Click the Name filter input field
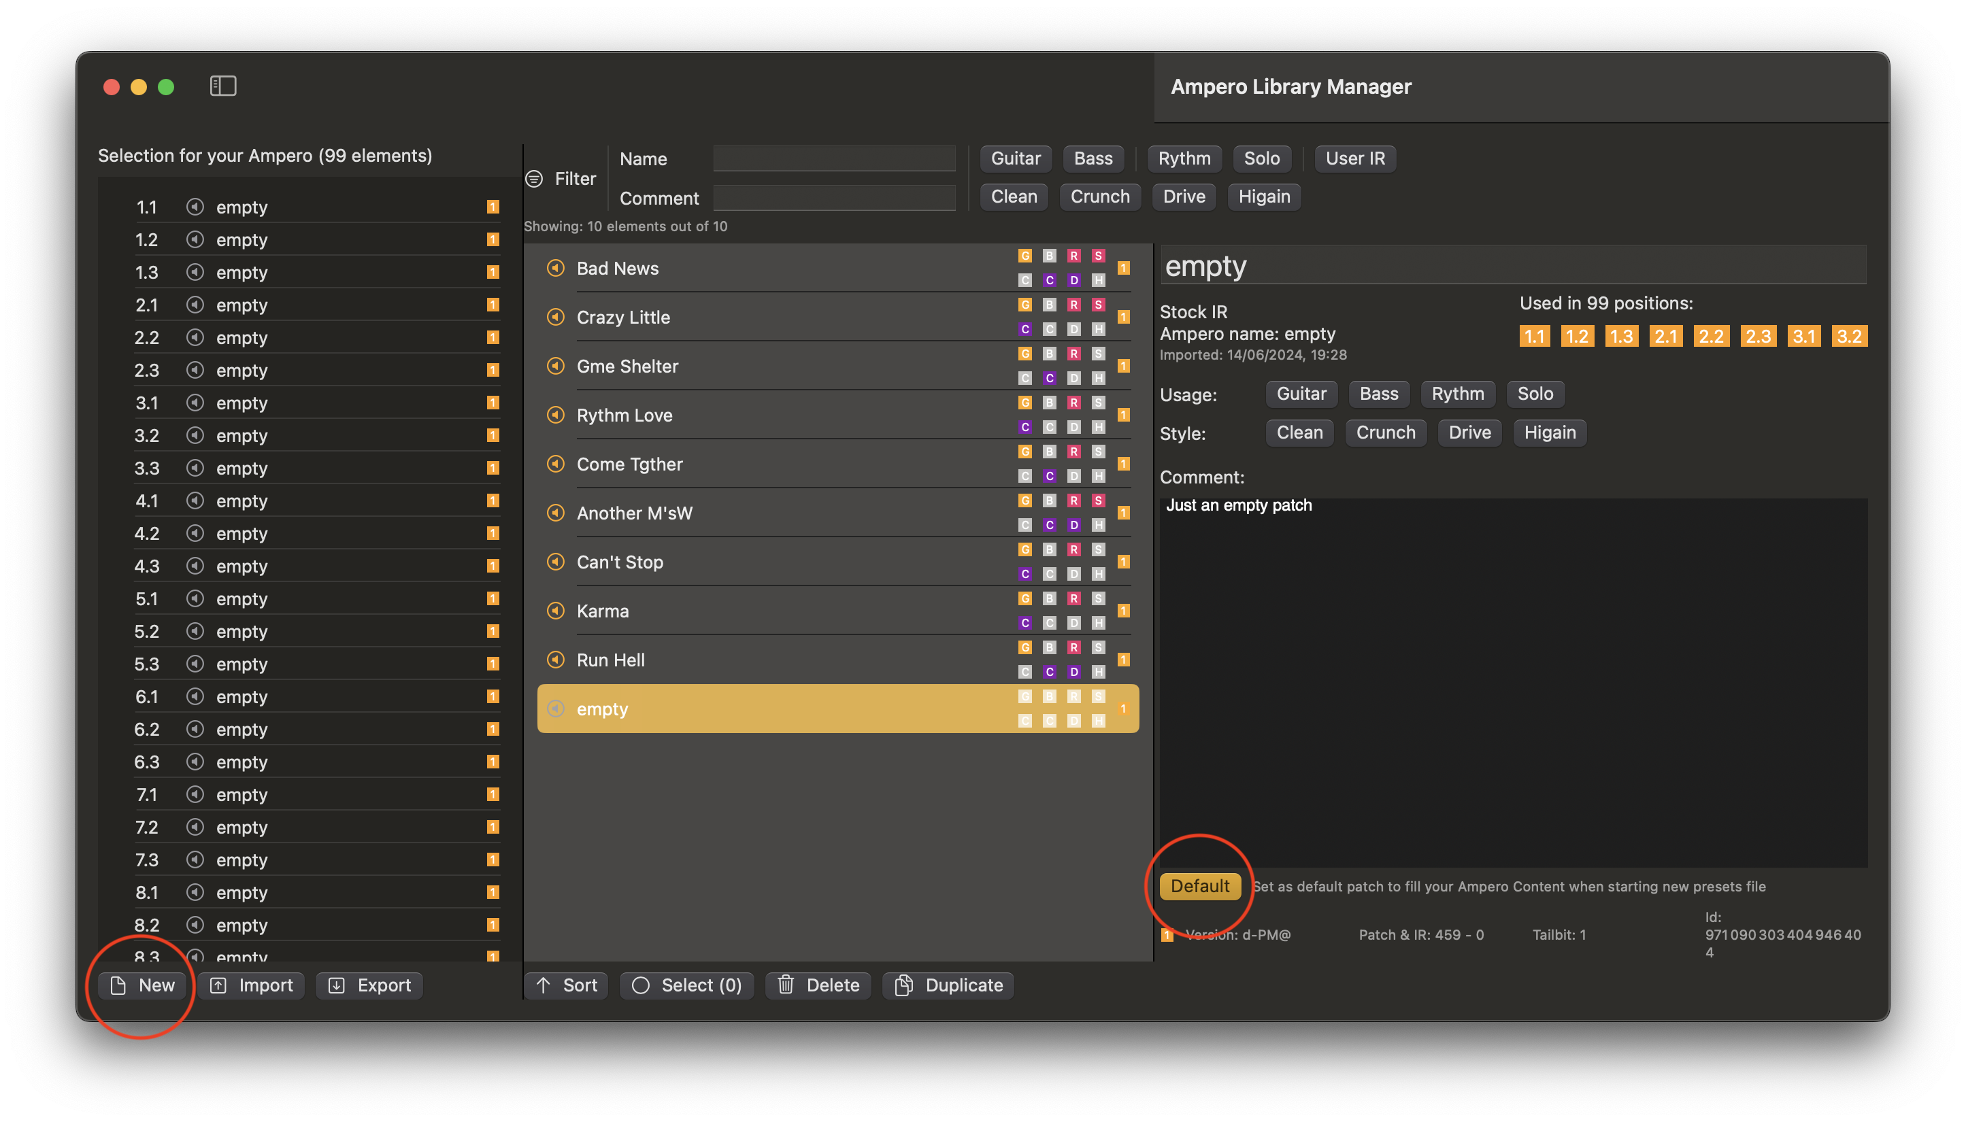Screen dimensions: 1966x1122 834,158
